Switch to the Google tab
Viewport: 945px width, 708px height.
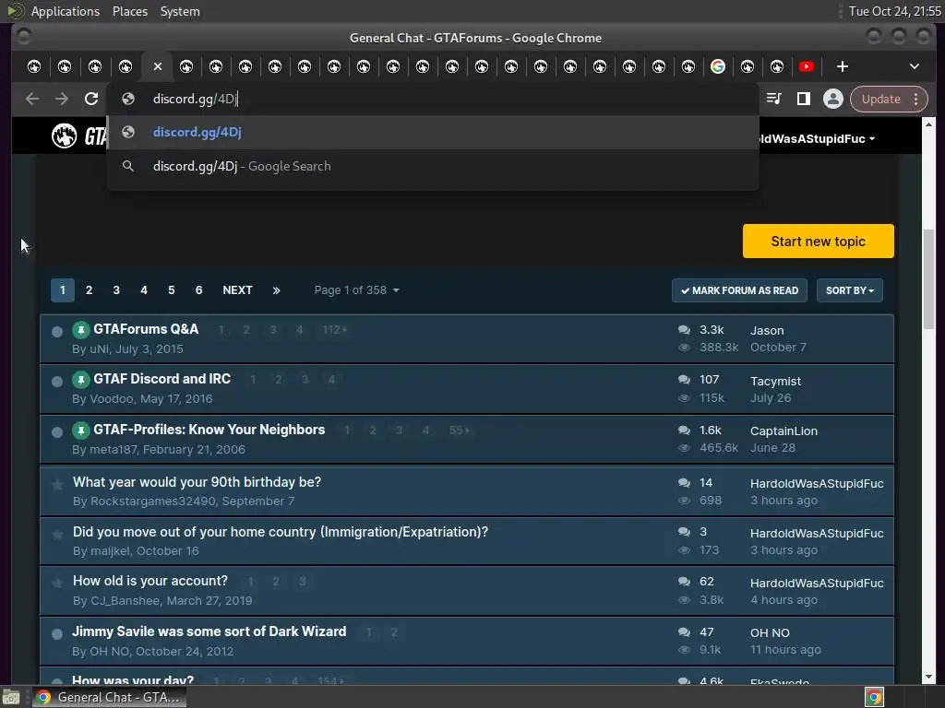click(717, 66)
